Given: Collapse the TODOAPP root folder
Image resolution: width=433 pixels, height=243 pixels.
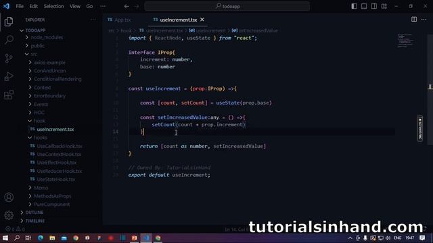Looking at the screenshot, I should [x=35, y=30].
